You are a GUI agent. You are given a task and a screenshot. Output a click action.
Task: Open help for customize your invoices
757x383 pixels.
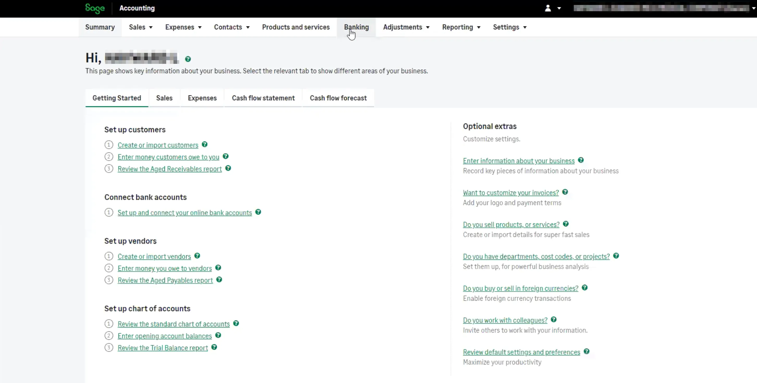565,192
